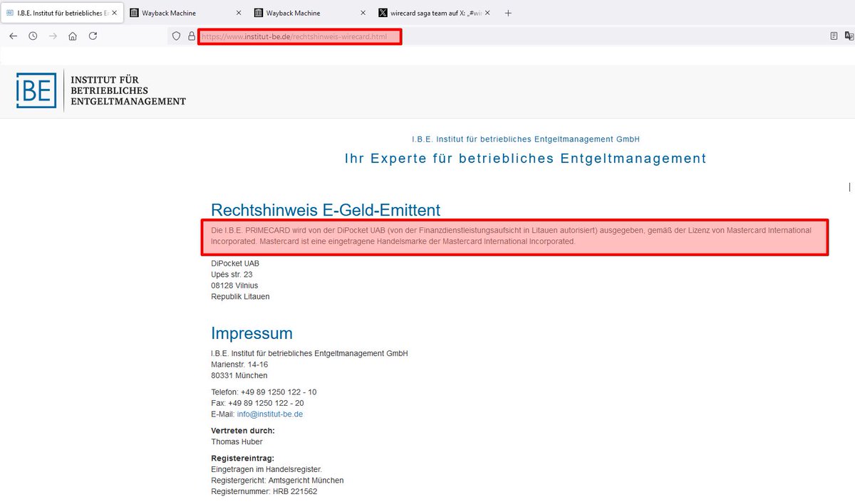Click 'Eingetragen im Handelsregister.' text
The height and width of the screenshot is (504, 855).
pyautogui.click(x=266, y=469)
